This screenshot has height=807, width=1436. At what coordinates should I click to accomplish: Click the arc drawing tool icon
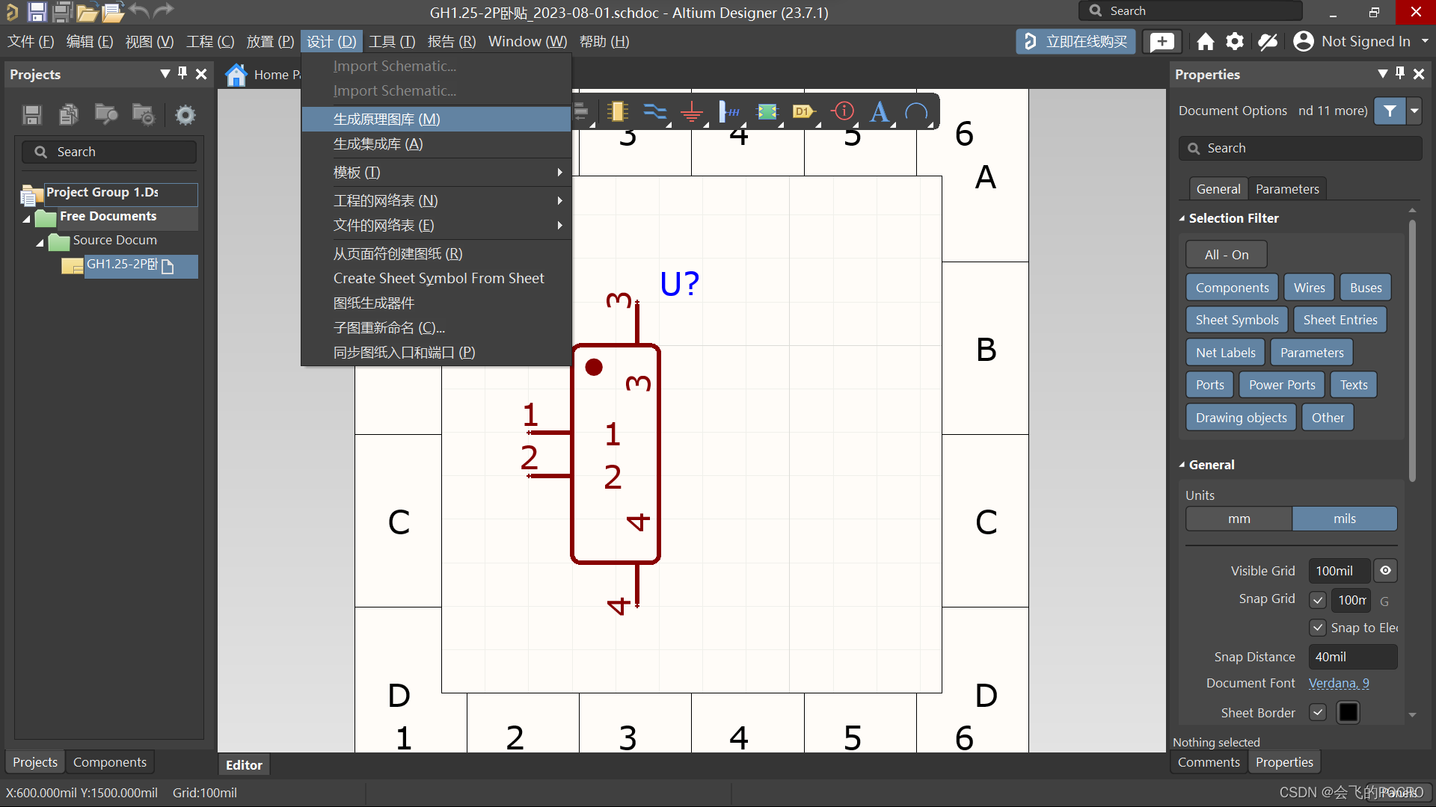(x=916, y=111)
